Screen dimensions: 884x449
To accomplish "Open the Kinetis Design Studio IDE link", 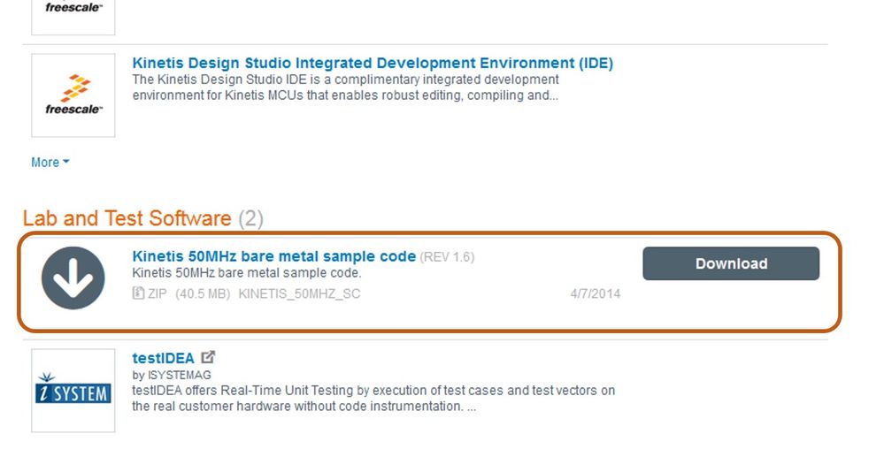I will (372, 64).
